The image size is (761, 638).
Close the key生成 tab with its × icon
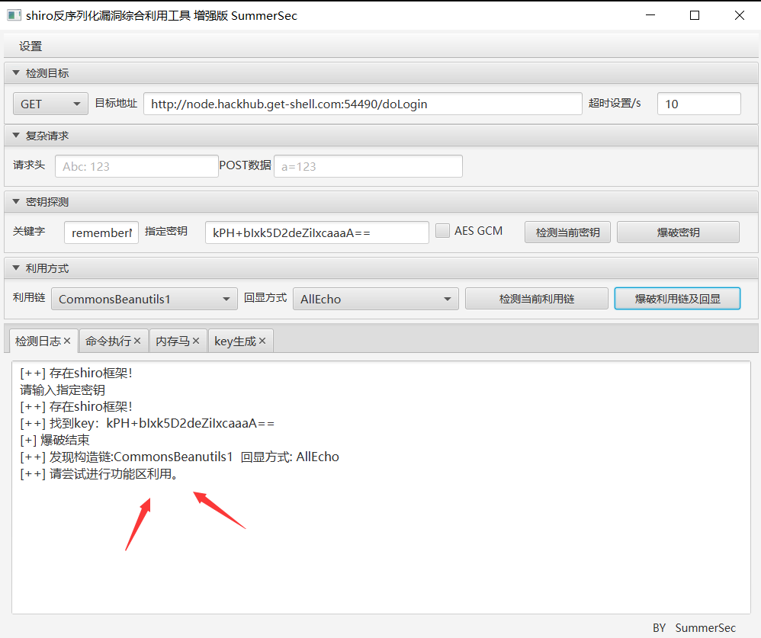(261, 341)
